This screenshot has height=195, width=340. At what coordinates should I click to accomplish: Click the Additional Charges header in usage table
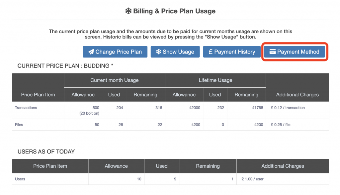point(297,95)
